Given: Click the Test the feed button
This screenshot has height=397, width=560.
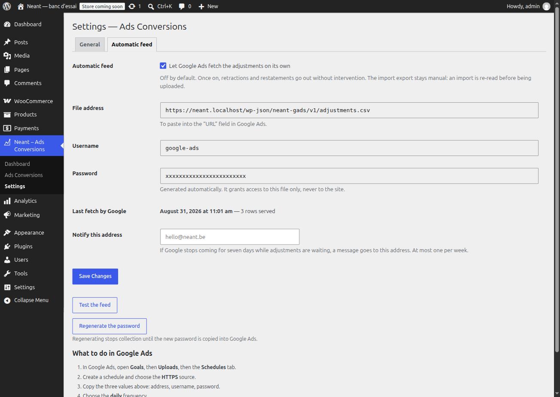Looking at the screenshot, I should tap(95, 305).
